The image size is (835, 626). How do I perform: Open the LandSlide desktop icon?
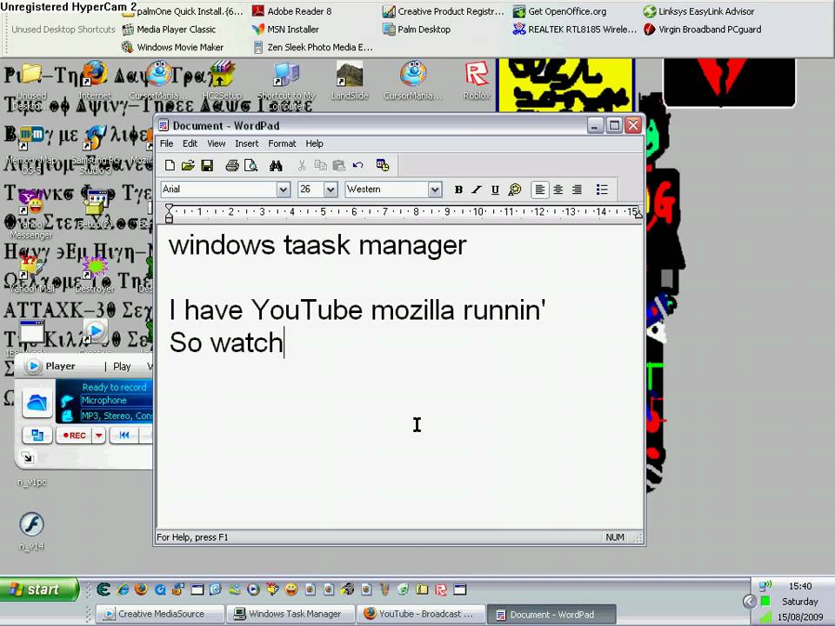[x=350, y=80]
